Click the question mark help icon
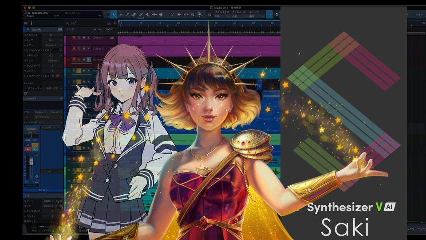 tap(172, 15)
